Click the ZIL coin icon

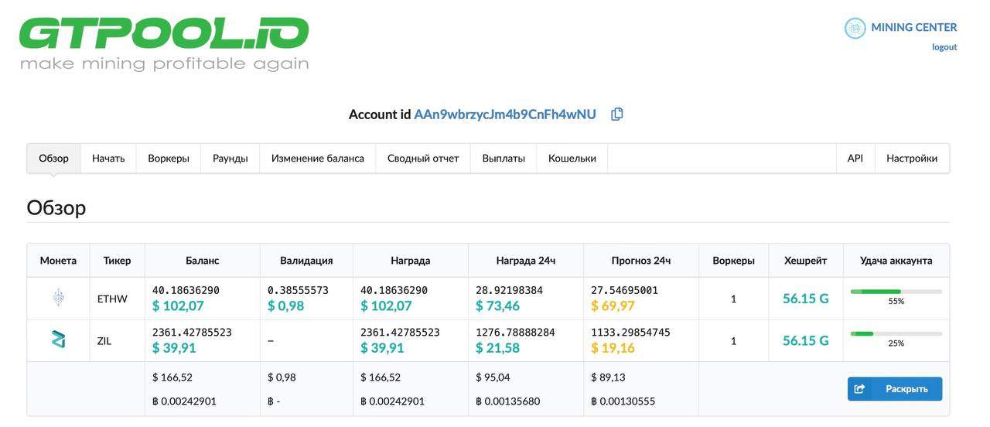coord(58,340)
